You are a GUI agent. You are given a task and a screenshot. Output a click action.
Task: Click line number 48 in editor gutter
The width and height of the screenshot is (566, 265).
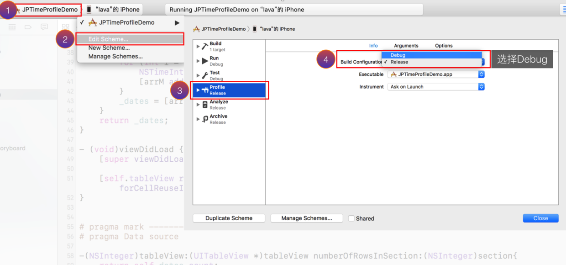70,149
